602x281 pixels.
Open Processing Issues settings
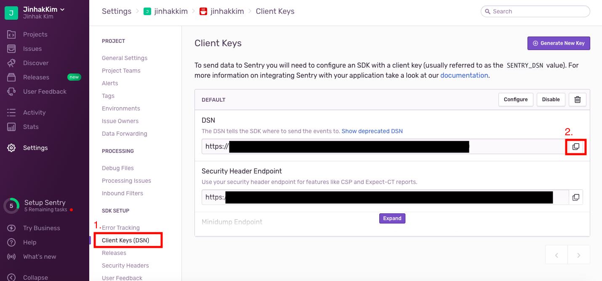pos(126,181)
